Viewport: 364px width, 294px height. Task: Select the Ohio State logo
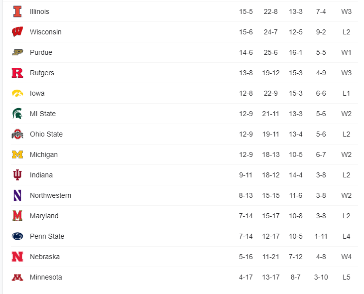click(17, 134)
